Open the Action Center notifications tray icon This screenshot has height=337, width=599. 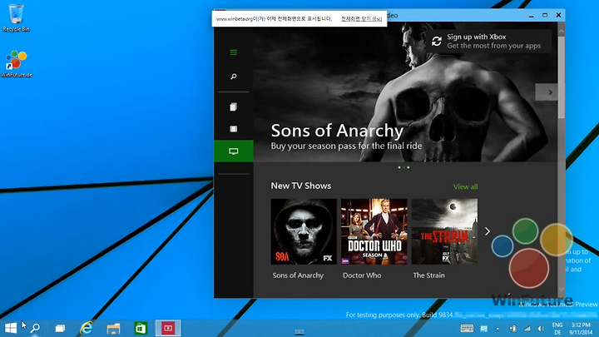coord(483,329)
